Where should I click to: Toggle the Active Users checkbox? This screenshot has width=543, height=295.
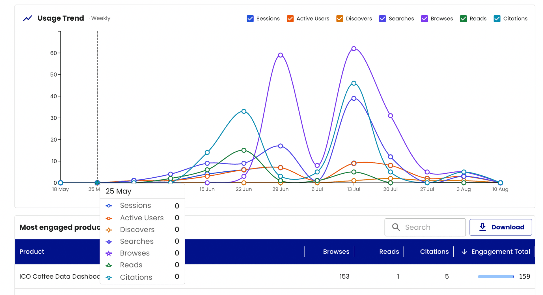(290, 19)
